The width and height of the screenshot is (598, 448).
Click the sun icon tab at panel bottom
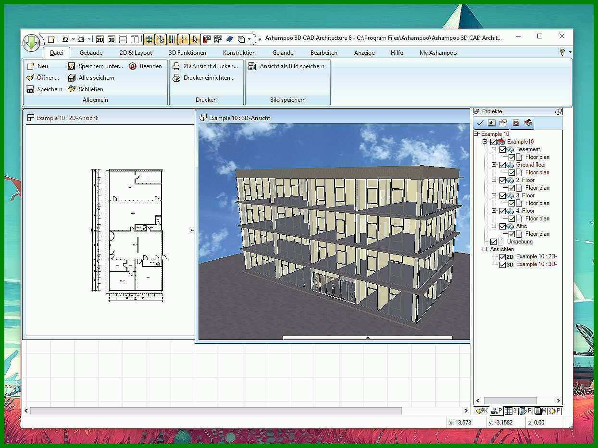(554, 411)
